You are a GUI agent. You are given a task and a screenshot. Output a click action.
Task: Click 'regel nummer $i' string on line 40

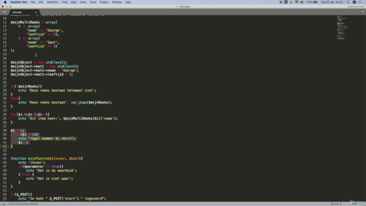tap(44, 138)
